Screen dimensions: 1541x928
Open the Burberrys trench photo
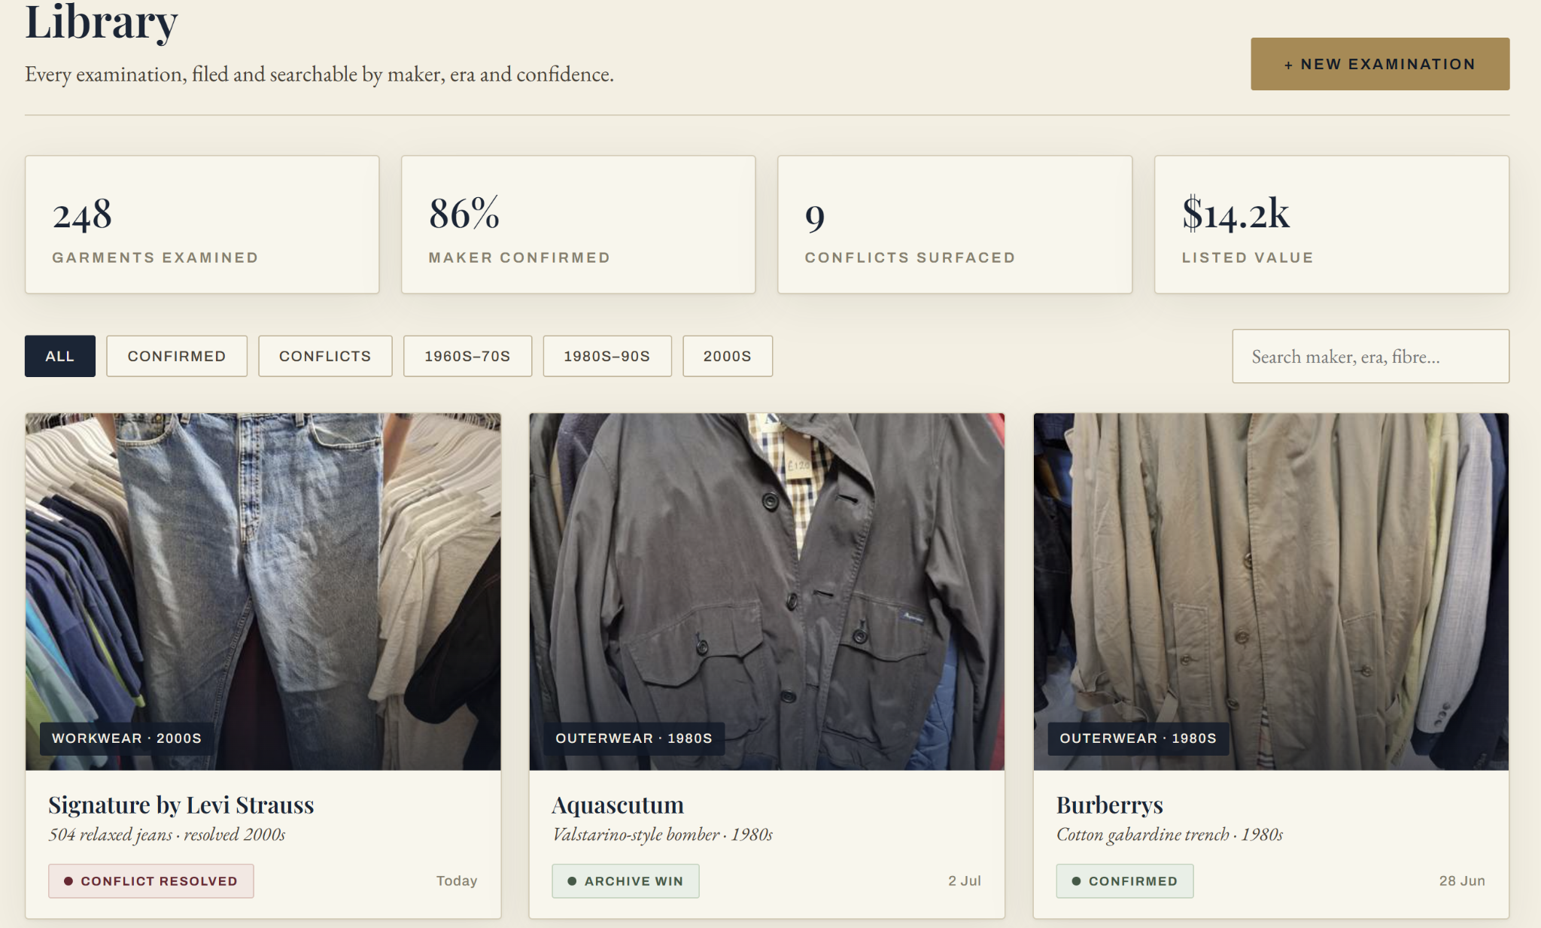[x=1271, y=592]
